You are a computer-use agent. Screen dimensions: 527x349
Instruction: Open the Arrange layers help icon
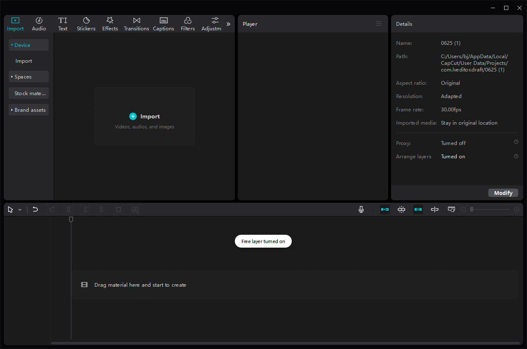tap(516, 156)
